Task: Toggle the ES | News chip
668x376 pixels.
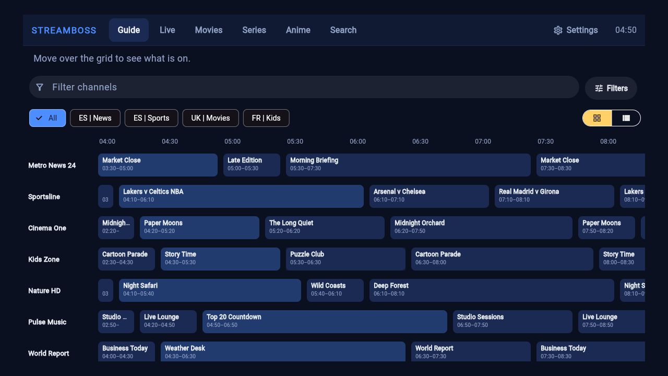Action: coord(95,118)
